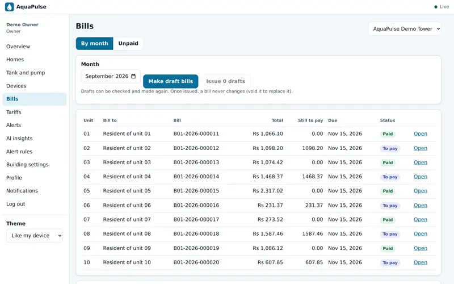Click the To pay badge for unit 10
This screenshot has height=284, width=454.
click(390, 262)
